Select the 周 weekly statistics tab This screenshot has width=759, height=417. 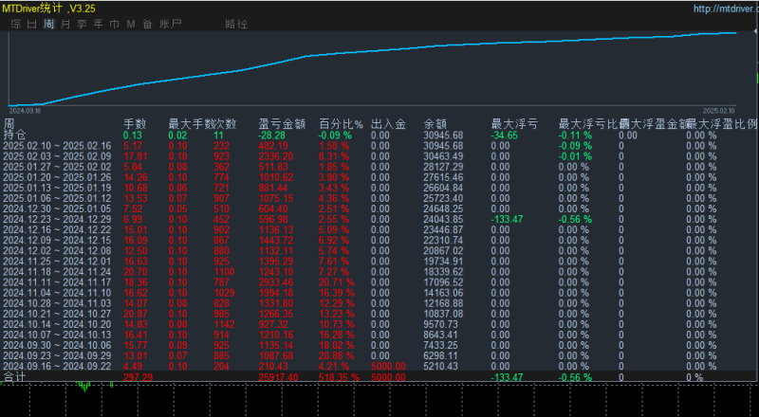[x=48, y=23]
